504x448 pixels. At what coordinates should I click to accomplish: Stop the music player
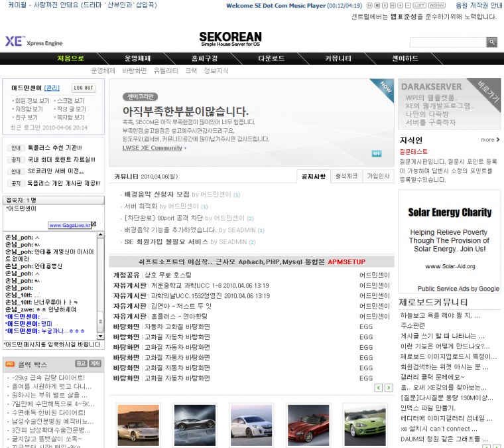pyautogui.click(x=377, y=5)
